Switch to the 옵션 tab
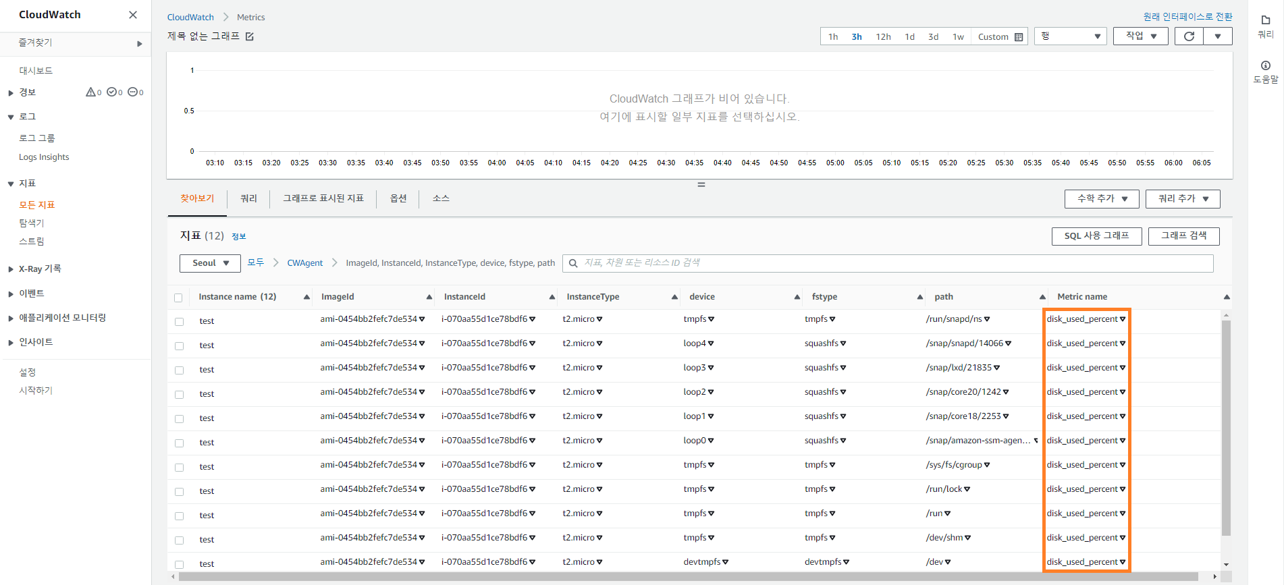Screen dimensions: 1284x585 (398, 198)
